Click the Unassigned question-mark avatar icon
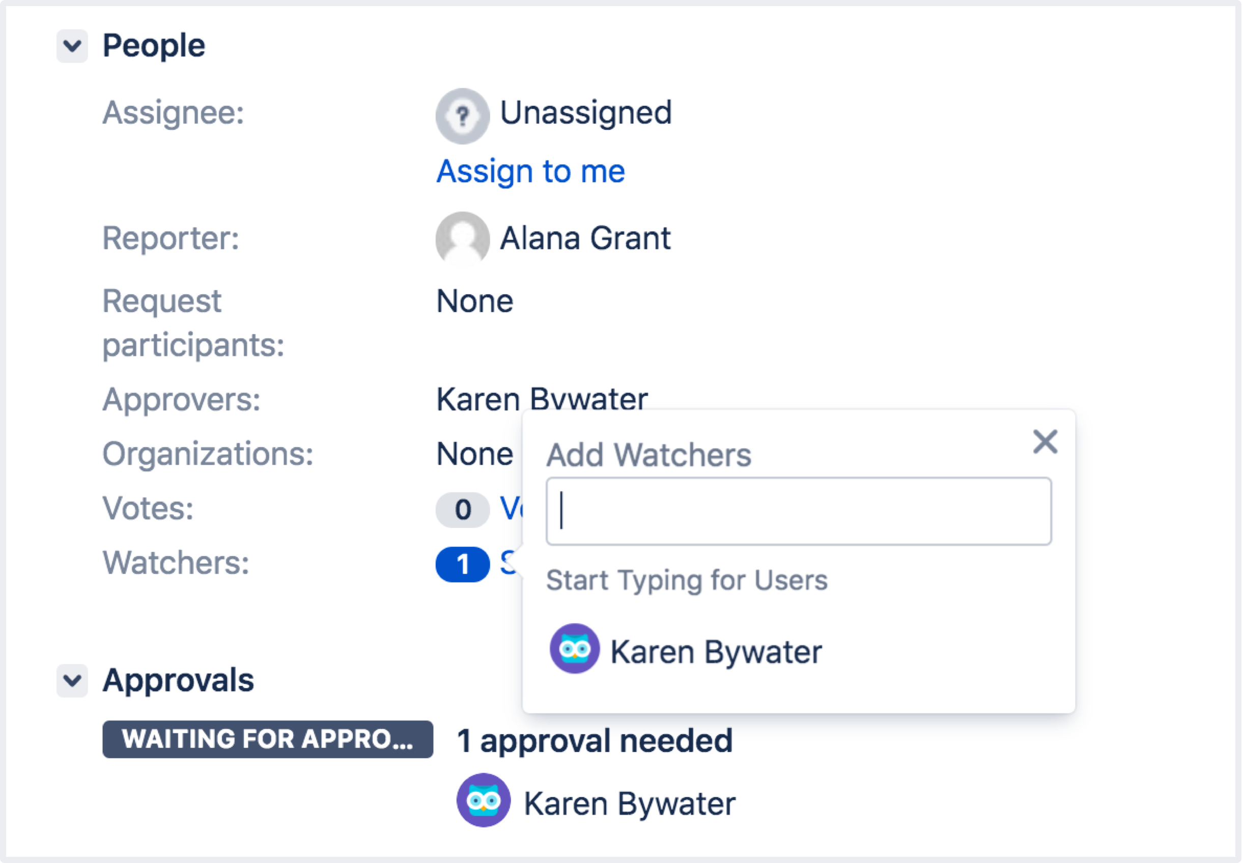The width and height of the screenshot is (1243, 863). point(462,116)
